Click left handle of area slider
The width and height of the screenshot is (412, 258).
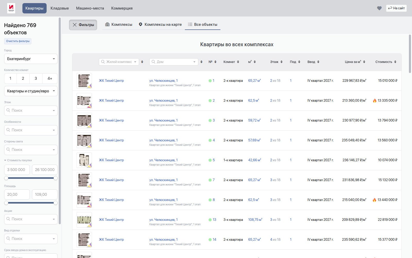tap(6, 203)
